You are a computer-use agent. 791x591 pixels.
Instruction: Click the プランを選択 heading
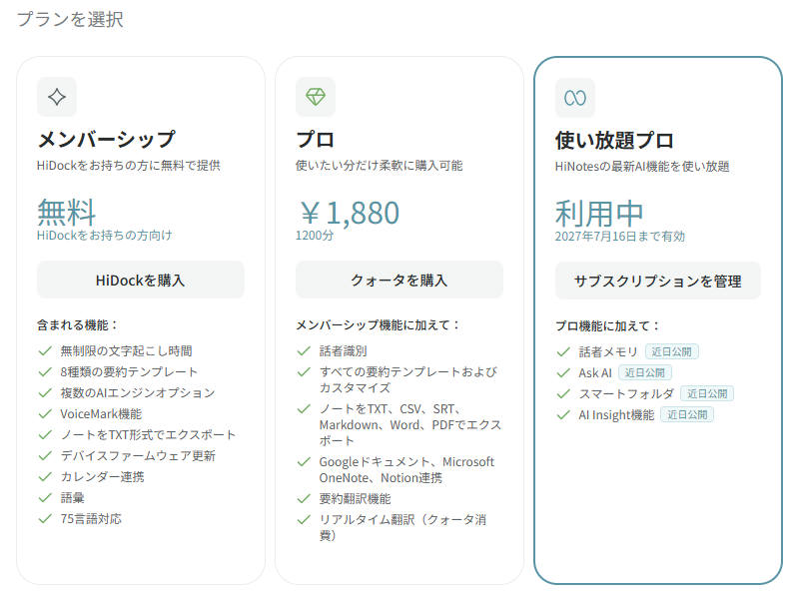(x=70, y=19)
